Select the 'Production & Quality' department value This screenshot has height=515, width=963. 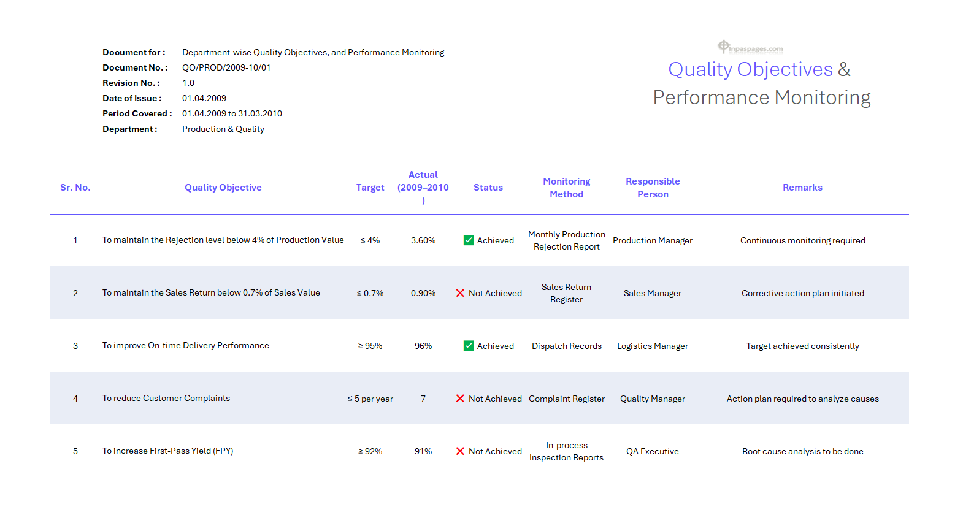tap(223, 129)
